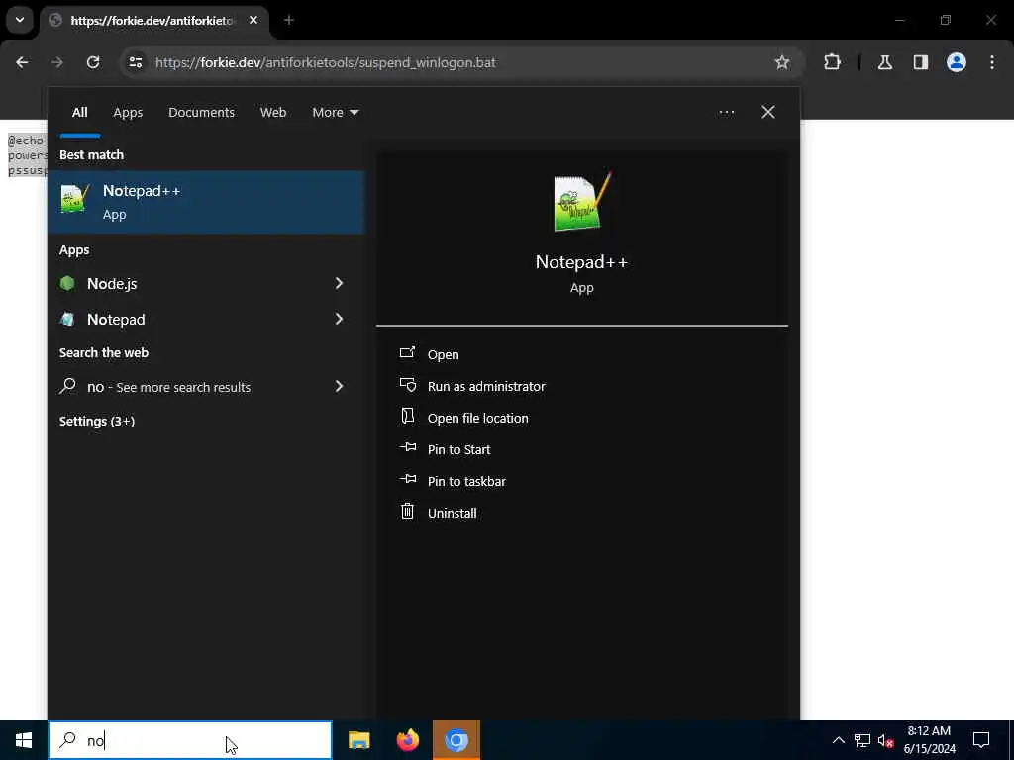Click the forkie.dev URL in address bar
This screenshot has height=760, width=1014.
(325, 62)
